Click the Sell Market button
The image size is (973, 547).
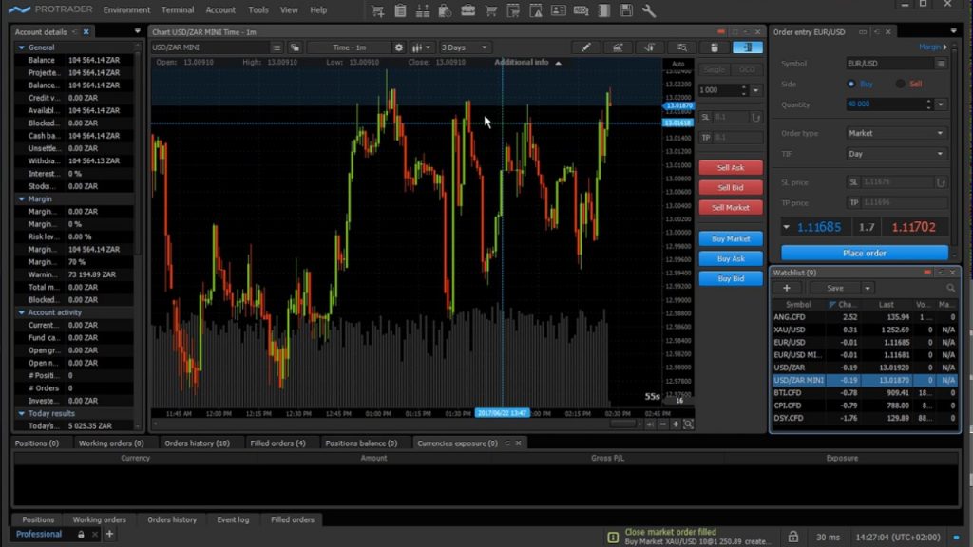point(731,207)
